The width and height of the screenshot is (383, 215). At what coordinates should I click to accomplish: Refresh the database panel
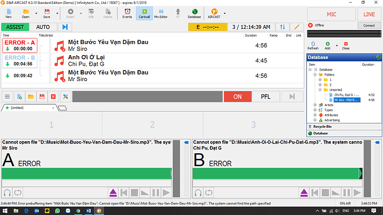click(313, 46)
